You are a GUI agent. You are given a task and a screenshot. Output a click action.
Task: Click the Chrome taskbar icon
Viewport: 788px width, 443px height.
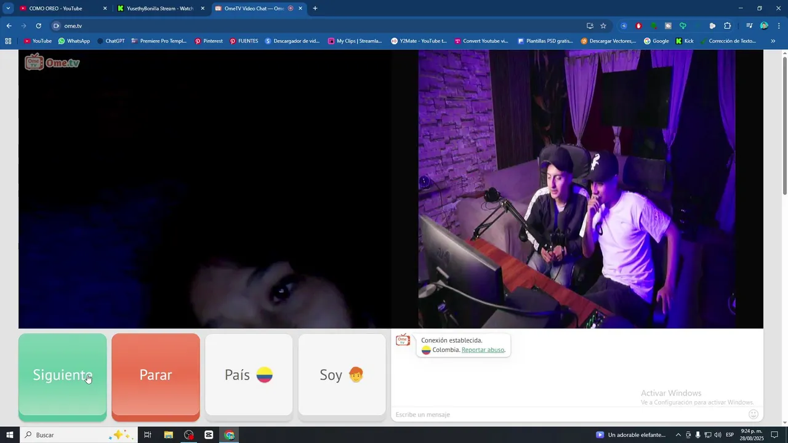[230, 435]
